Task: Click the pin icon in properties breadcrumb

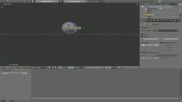Action: (x=142, y=24)
